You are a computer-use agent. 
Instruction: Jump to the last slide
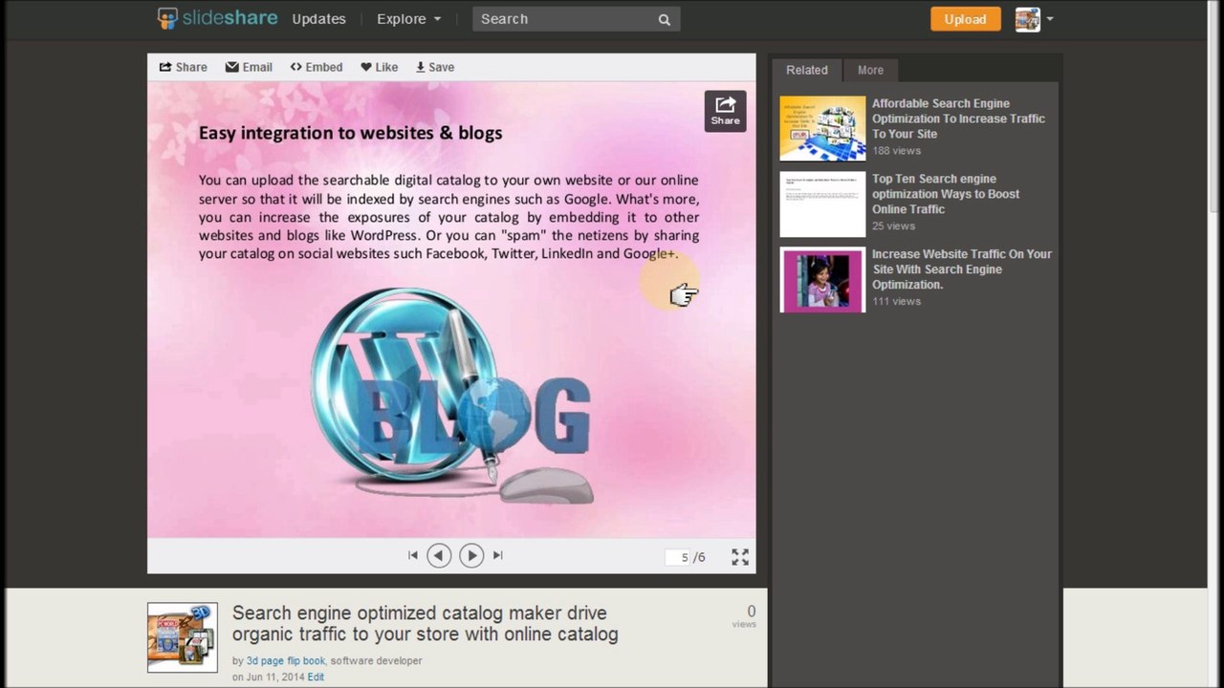[497, 555]
